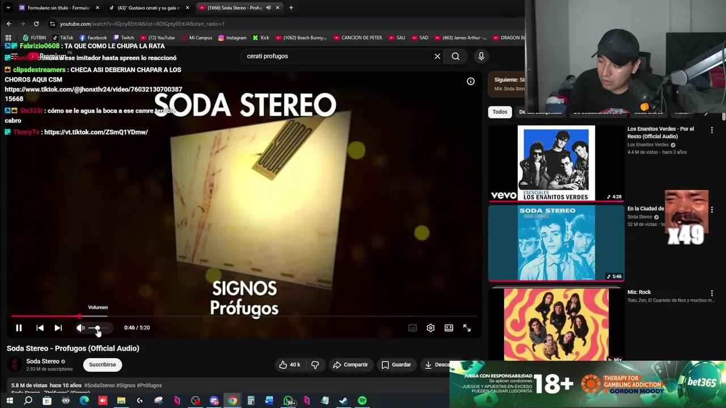Open Soda Stereo channel avatar
This screenshot has width=726, height=408.
[x=14, y=365]
